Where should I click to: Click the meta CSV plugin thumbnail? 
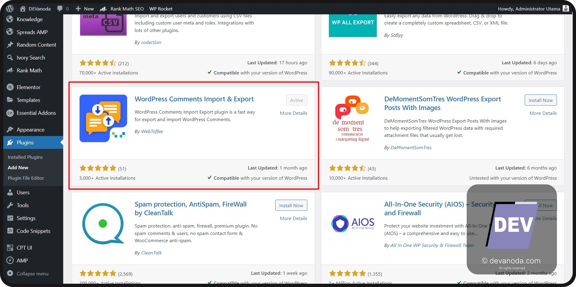tap(103, 25)
